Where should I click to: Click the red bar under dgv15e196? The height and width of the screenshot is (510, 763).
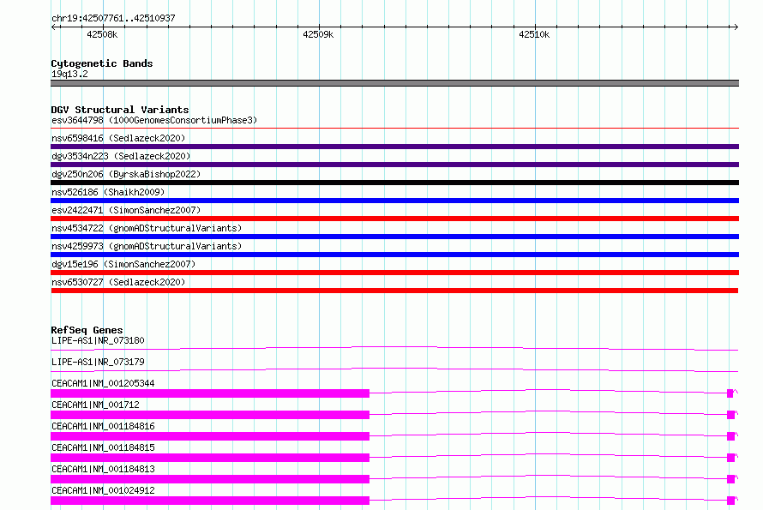tap(394, 273)
